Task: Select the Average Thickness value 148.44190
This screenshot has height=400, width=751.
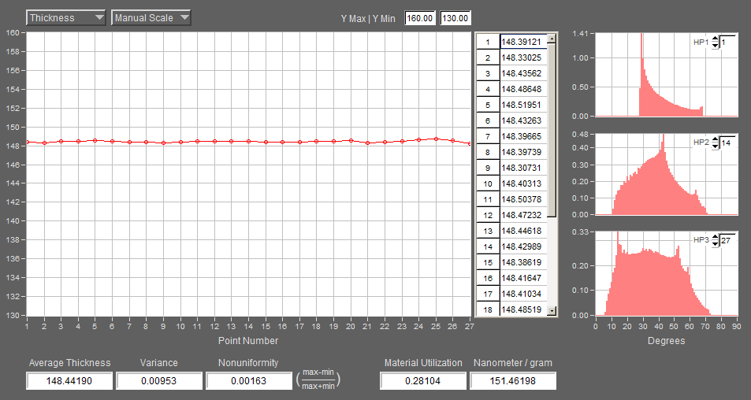Action: tap(69, 381)
